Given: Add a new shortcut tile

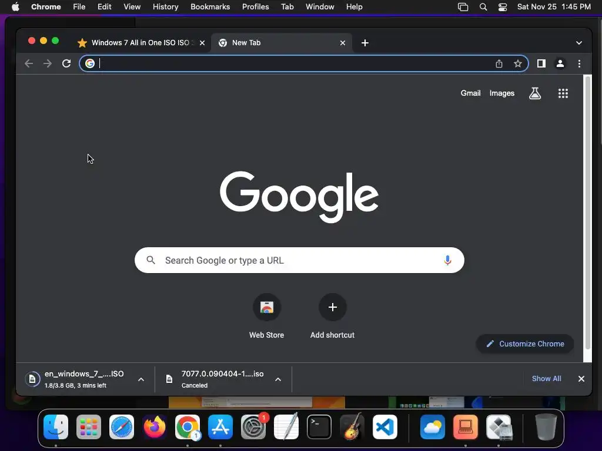Looking at the screenshot, I should (333, 317).
